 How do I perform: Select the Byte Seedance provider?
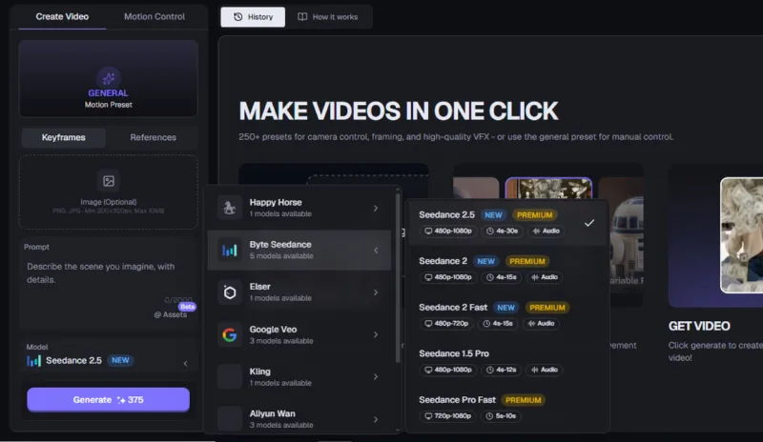tap(299, 250)
